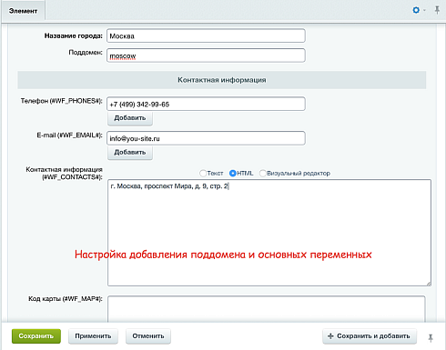Screen dimensions: 446x350
Task: Click Сохранить и добавить button
Action: point(370,336)
